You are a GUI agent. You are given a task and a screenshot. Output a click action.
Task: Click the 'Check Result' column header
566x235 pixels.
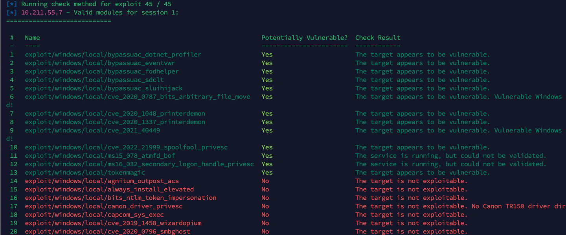click(378, 38)
